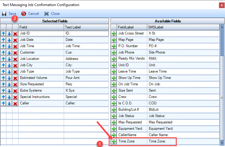Add Size Sent field
The image size is (225, 147).
click(114, 91)
